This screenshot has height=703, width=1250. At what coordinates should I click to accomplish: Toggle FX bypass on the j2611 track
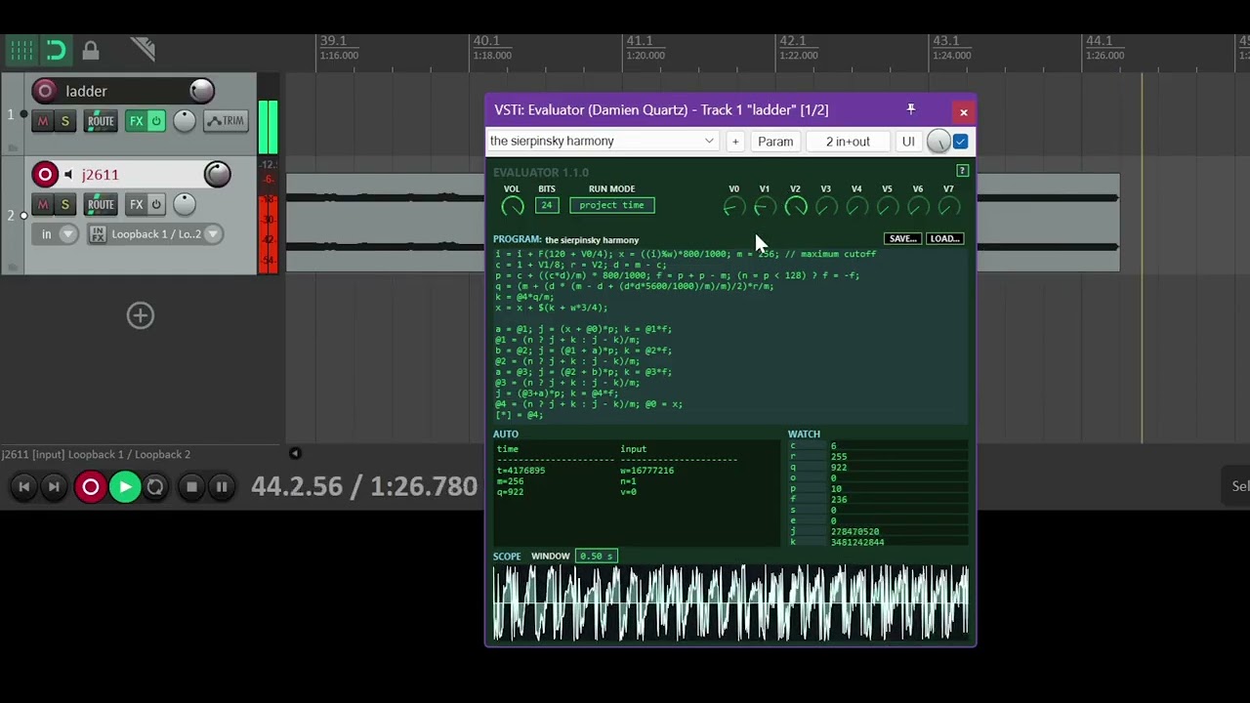click(x=156, y=204)
